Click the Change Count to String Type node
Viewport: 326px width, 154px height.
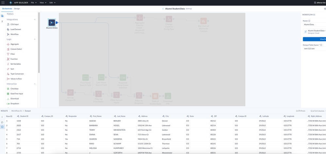pyautogui.click(x=169, y=19)
